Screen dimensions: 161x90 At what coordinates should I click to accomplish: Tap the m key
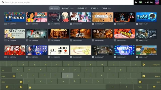tap(98, 81)
